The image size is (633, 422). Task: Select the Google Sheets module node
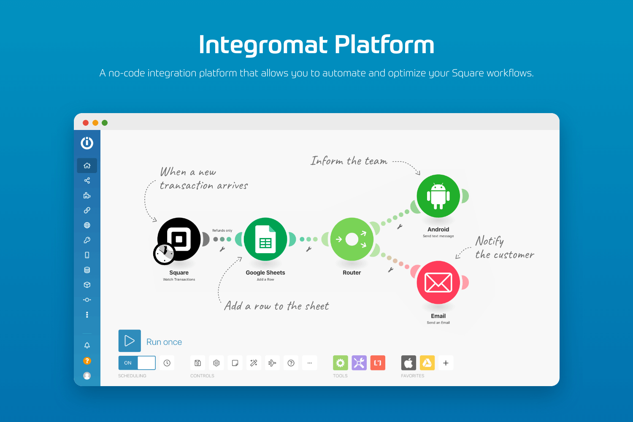tap(265, 239)
